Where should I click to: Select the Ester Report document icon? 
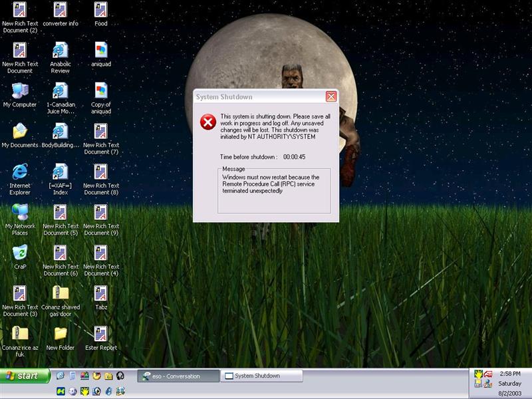pyautogui.click(x=101, y=338)
